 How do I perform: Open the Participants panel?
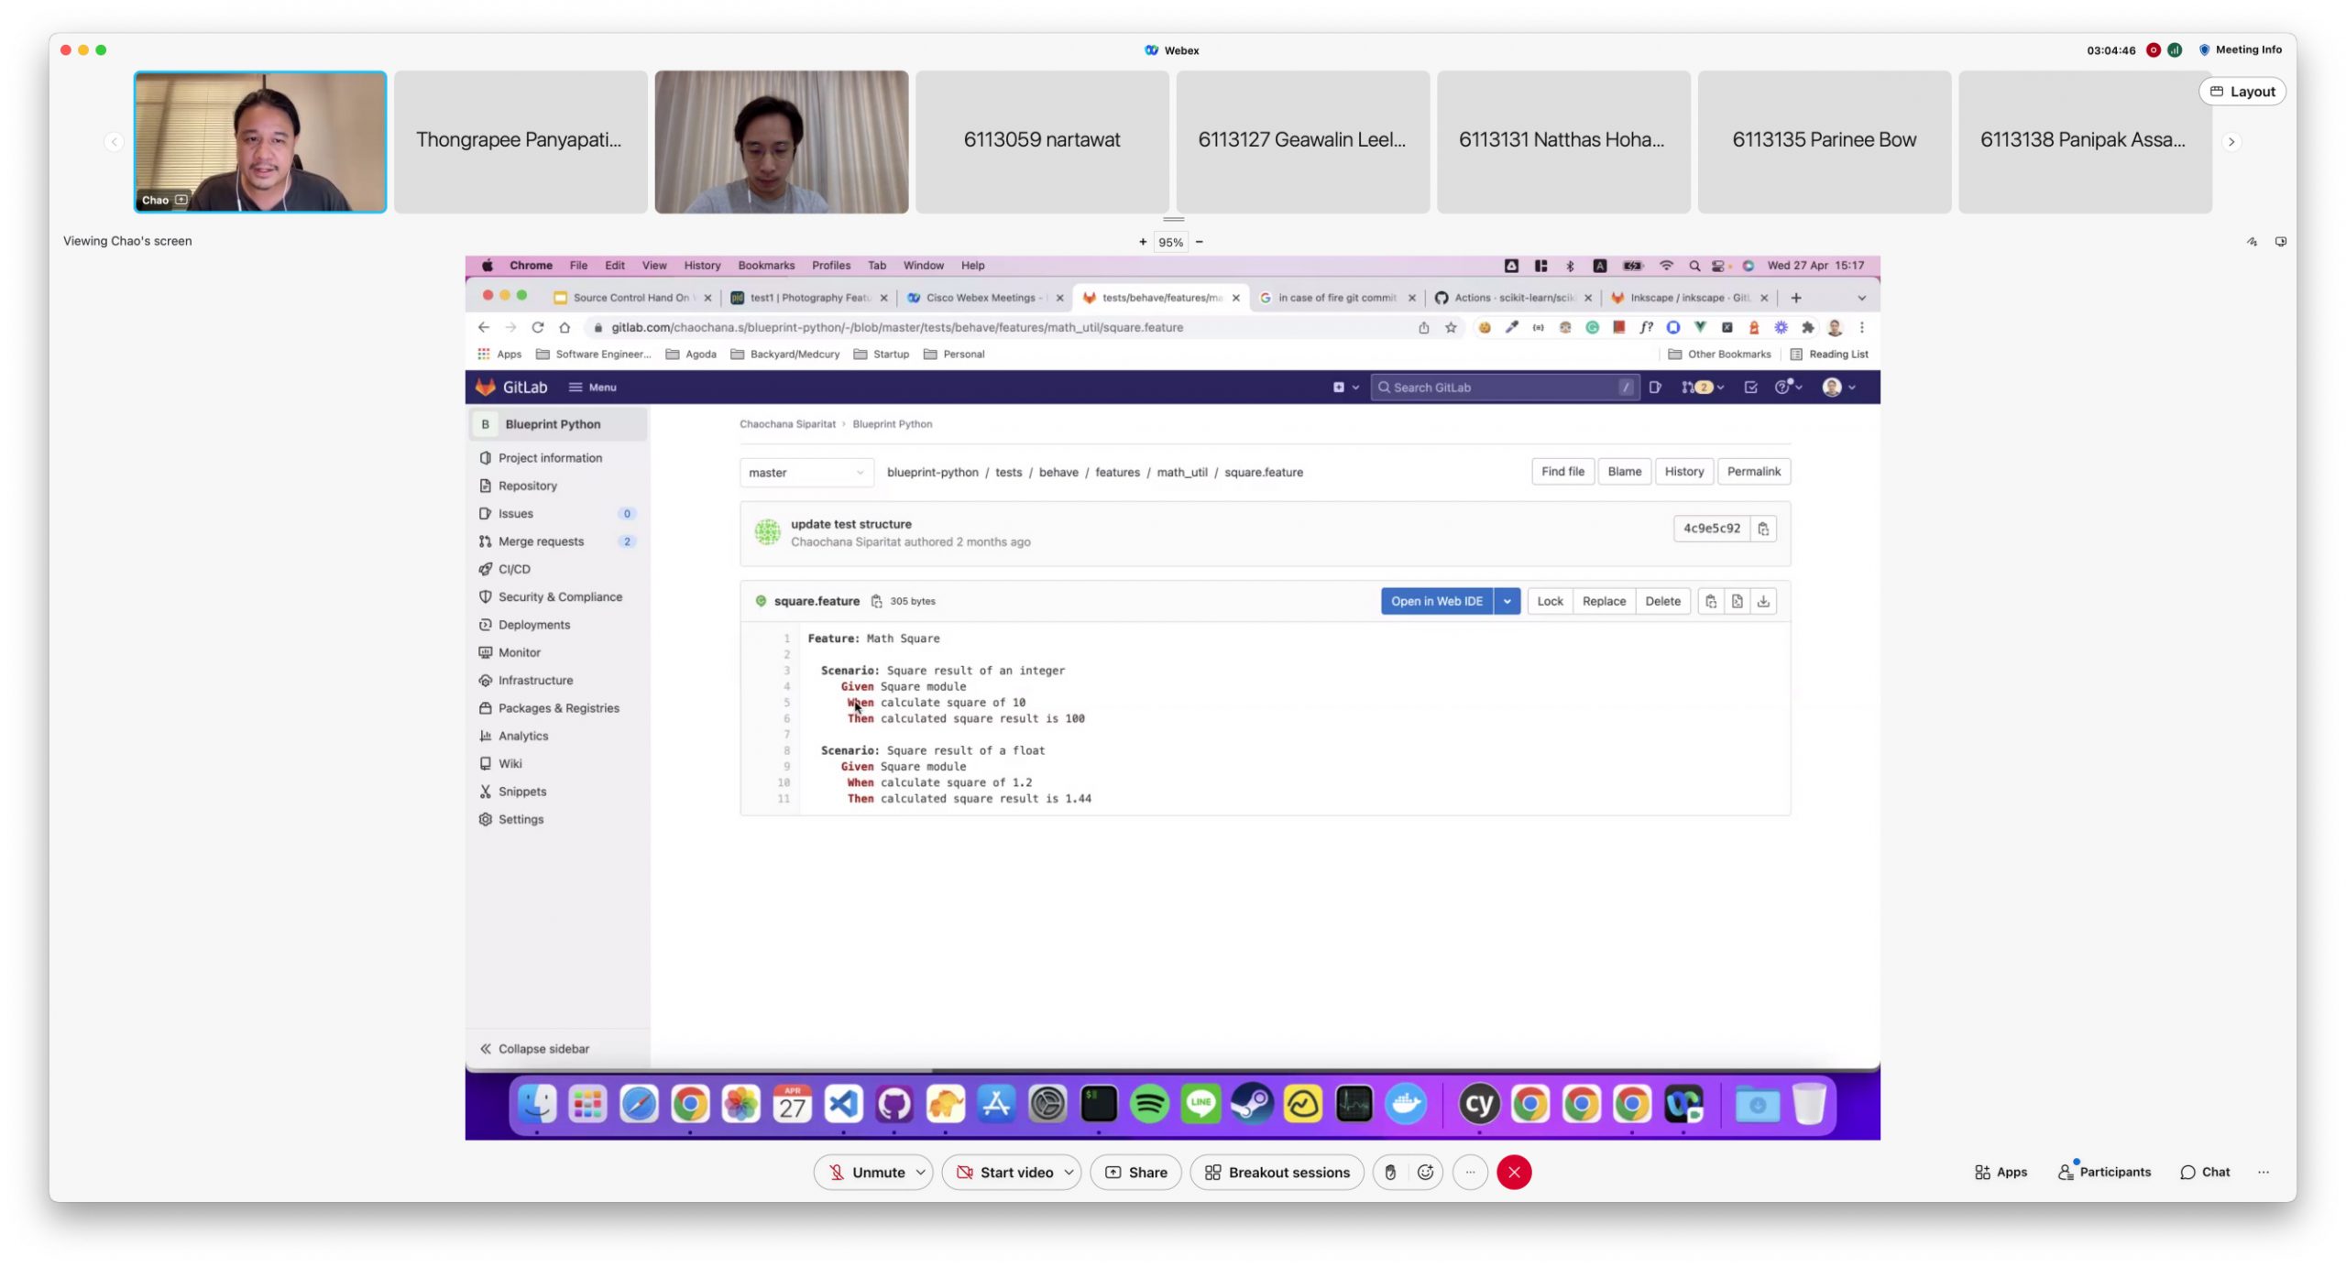click(x=2104, y=1172)
